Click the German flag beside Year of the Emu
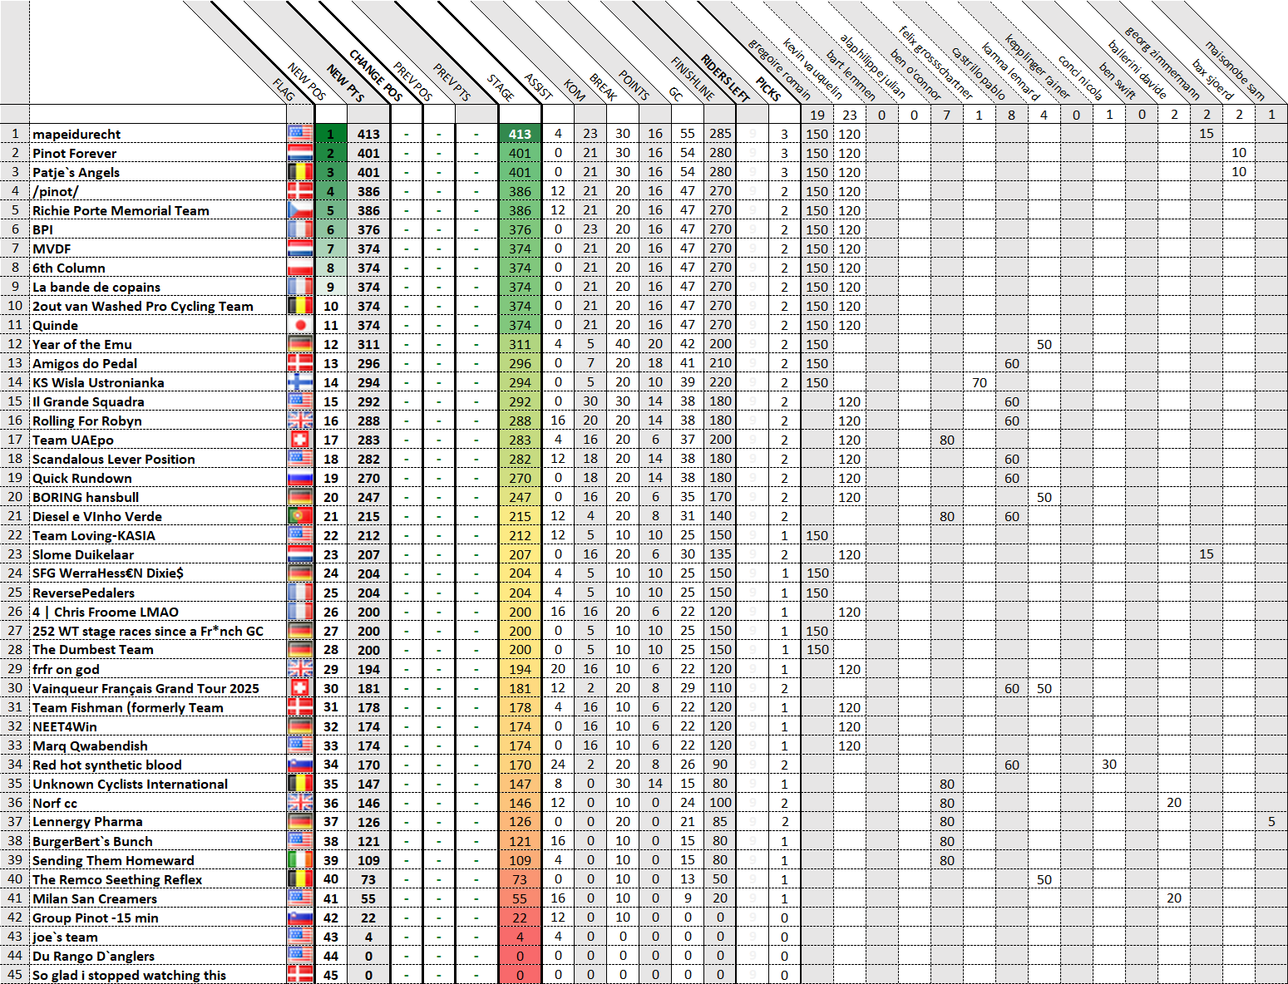Viewport: 1288px width, 984px height. 300,344
